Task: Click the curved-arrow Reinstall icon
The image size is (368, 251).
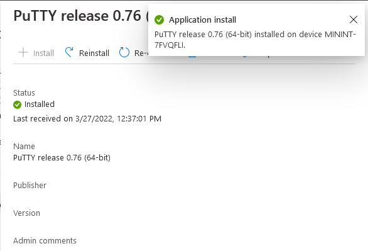Action: pos(69,52)
